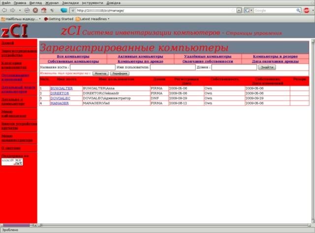
Task: Open the Найбільш відвіду... bookmarks folder
Action: [x=21, y=19]
